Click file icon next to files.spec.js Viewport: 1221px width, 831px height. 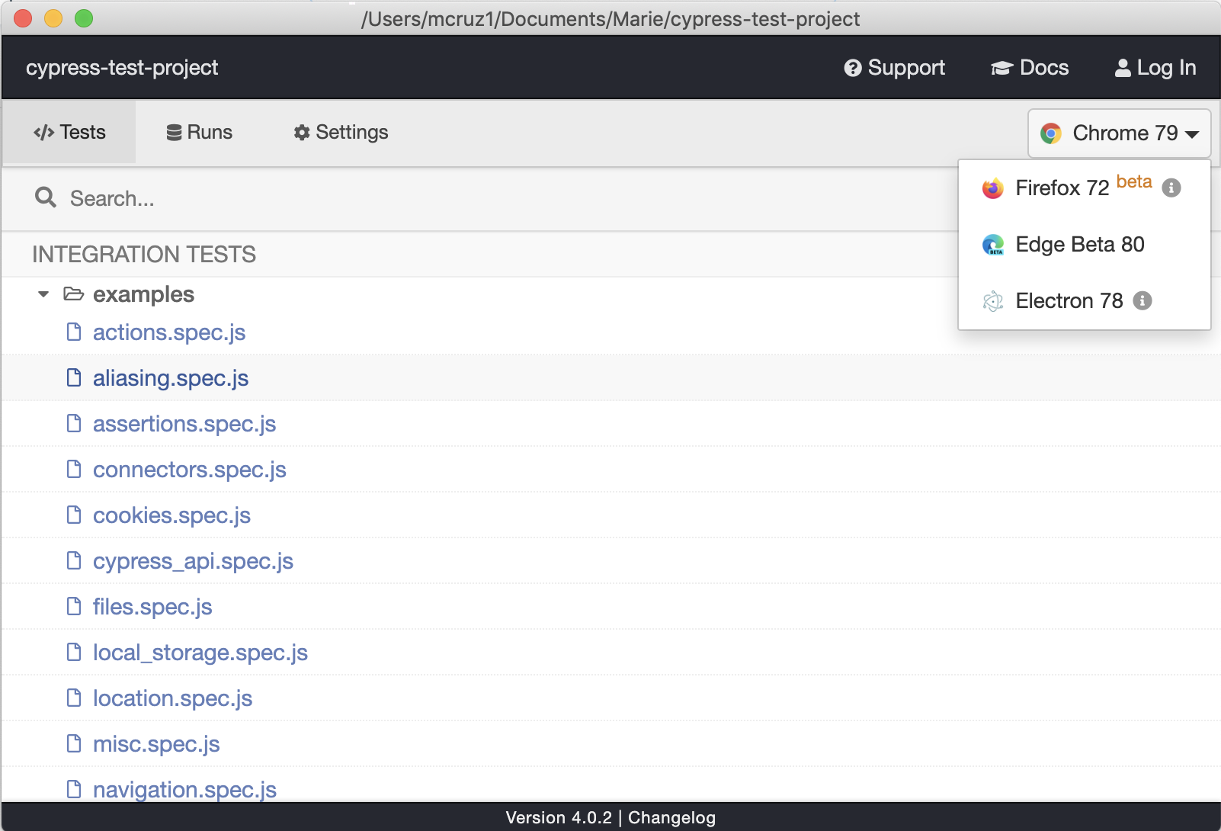(74, 606)
